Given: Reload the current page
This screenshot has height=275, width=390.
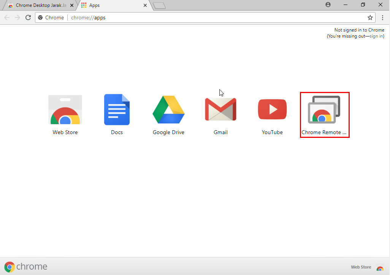Looking at the screenshot, I should 28,17.
